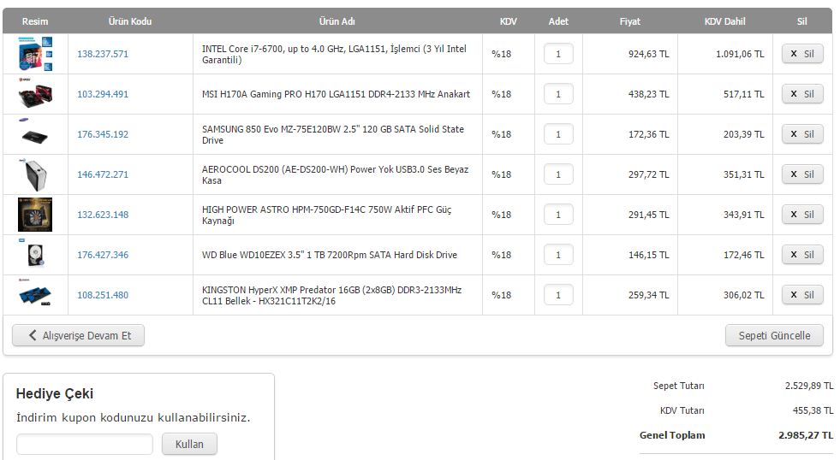Image resolution: width=840 pixels, height=460 pixels.
Task: Click Sepeti Güncelle button
Action: (x=774, y=335)
